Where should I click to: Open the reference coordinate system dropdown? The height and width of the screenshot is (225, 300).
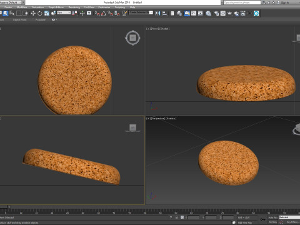(x=64, y=12)
